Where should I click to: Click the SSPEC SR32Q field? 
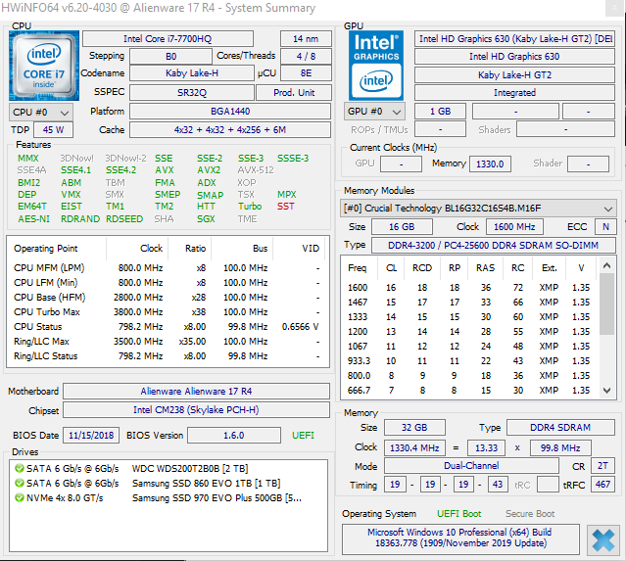[192, 93]
